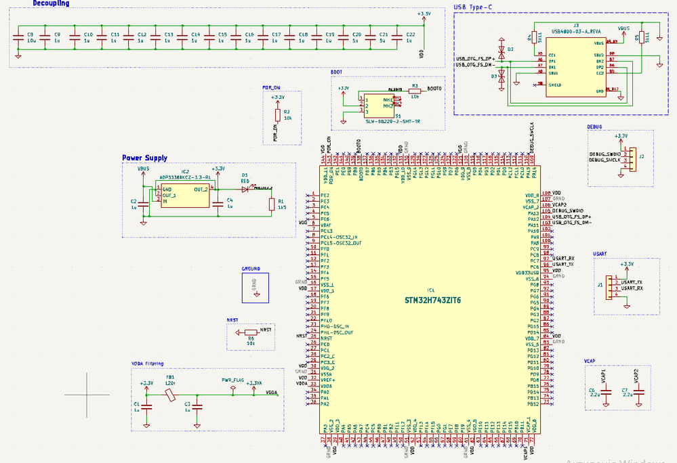Select the D1 RED LED symbol
The width and height of the screenshot is (677, 463).
[245, 189]
